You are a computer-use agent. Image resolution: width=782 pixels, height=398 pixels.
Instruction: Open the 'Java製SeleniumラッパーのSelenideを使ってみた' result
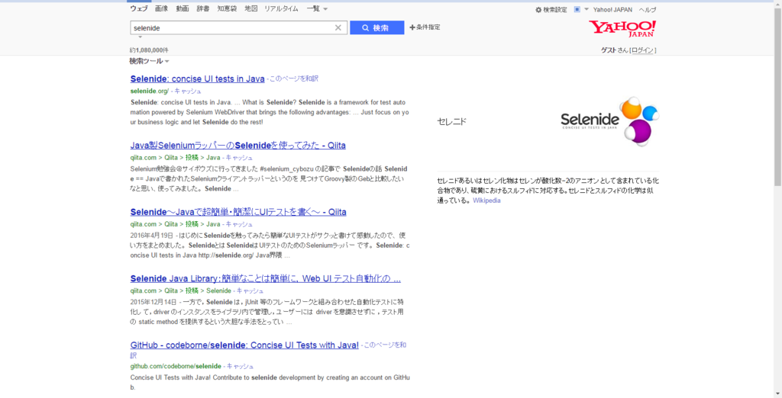pyautogui.click(x=238, y=146)
